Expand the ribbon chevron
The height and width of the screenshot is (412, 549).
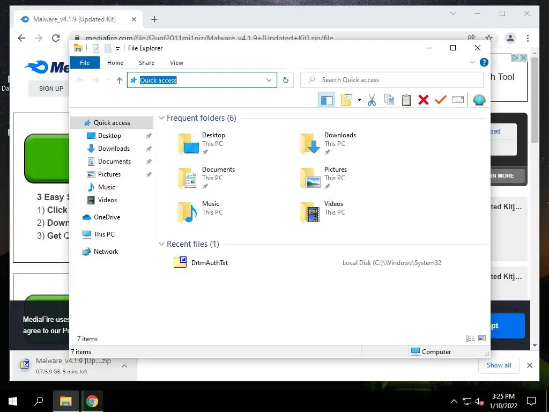click(x=472, y=62)
